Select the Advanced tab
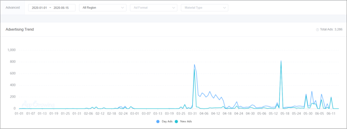347x129 pixels. coord(12,7)
